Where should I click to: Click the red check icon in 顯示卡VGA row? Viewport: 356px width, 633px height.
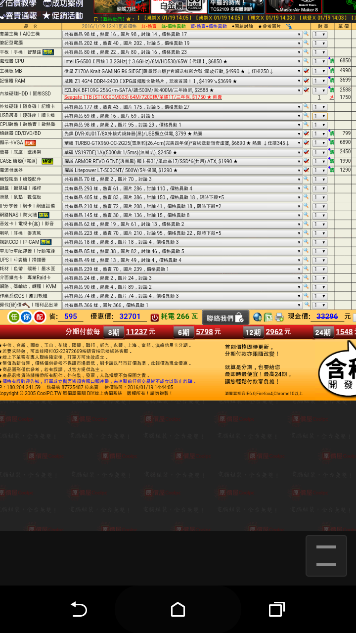pos(306,142)
